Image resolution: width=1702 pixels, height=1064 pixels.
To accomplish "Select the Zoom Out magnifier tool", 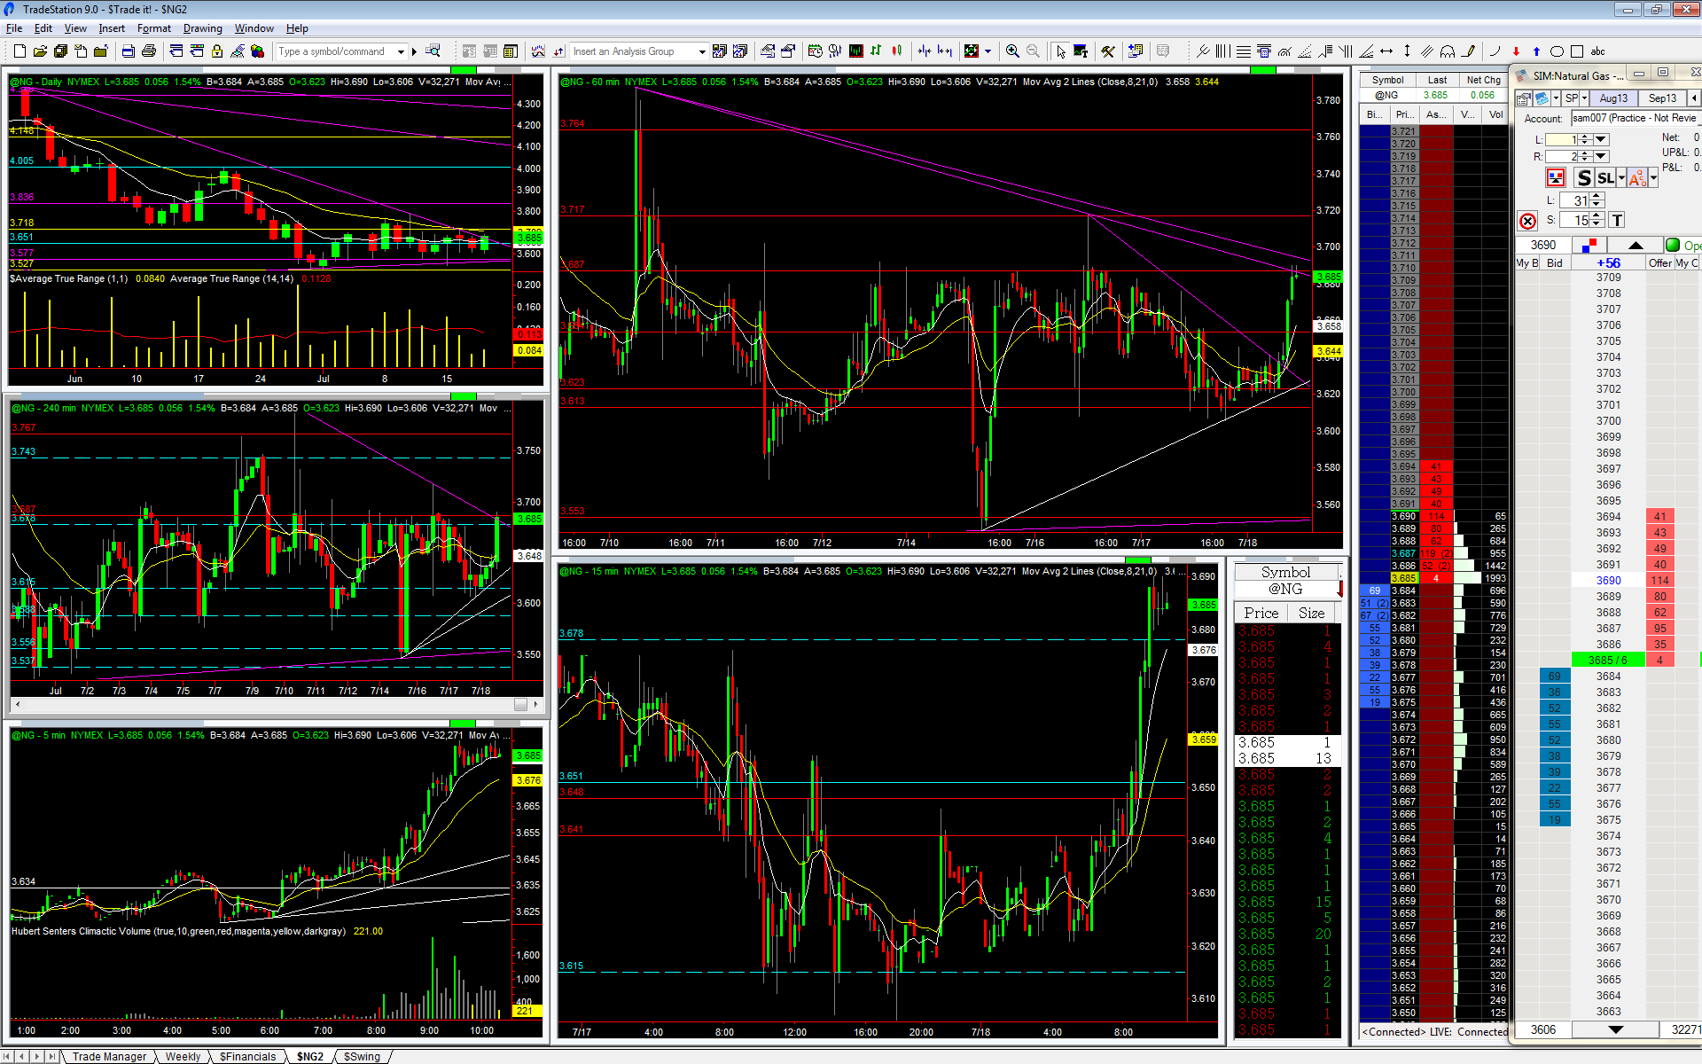I will pyautogui.click(x=1033, y=51).
